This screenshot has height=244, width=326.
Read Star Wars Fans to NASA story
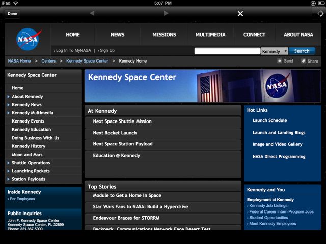141,207
